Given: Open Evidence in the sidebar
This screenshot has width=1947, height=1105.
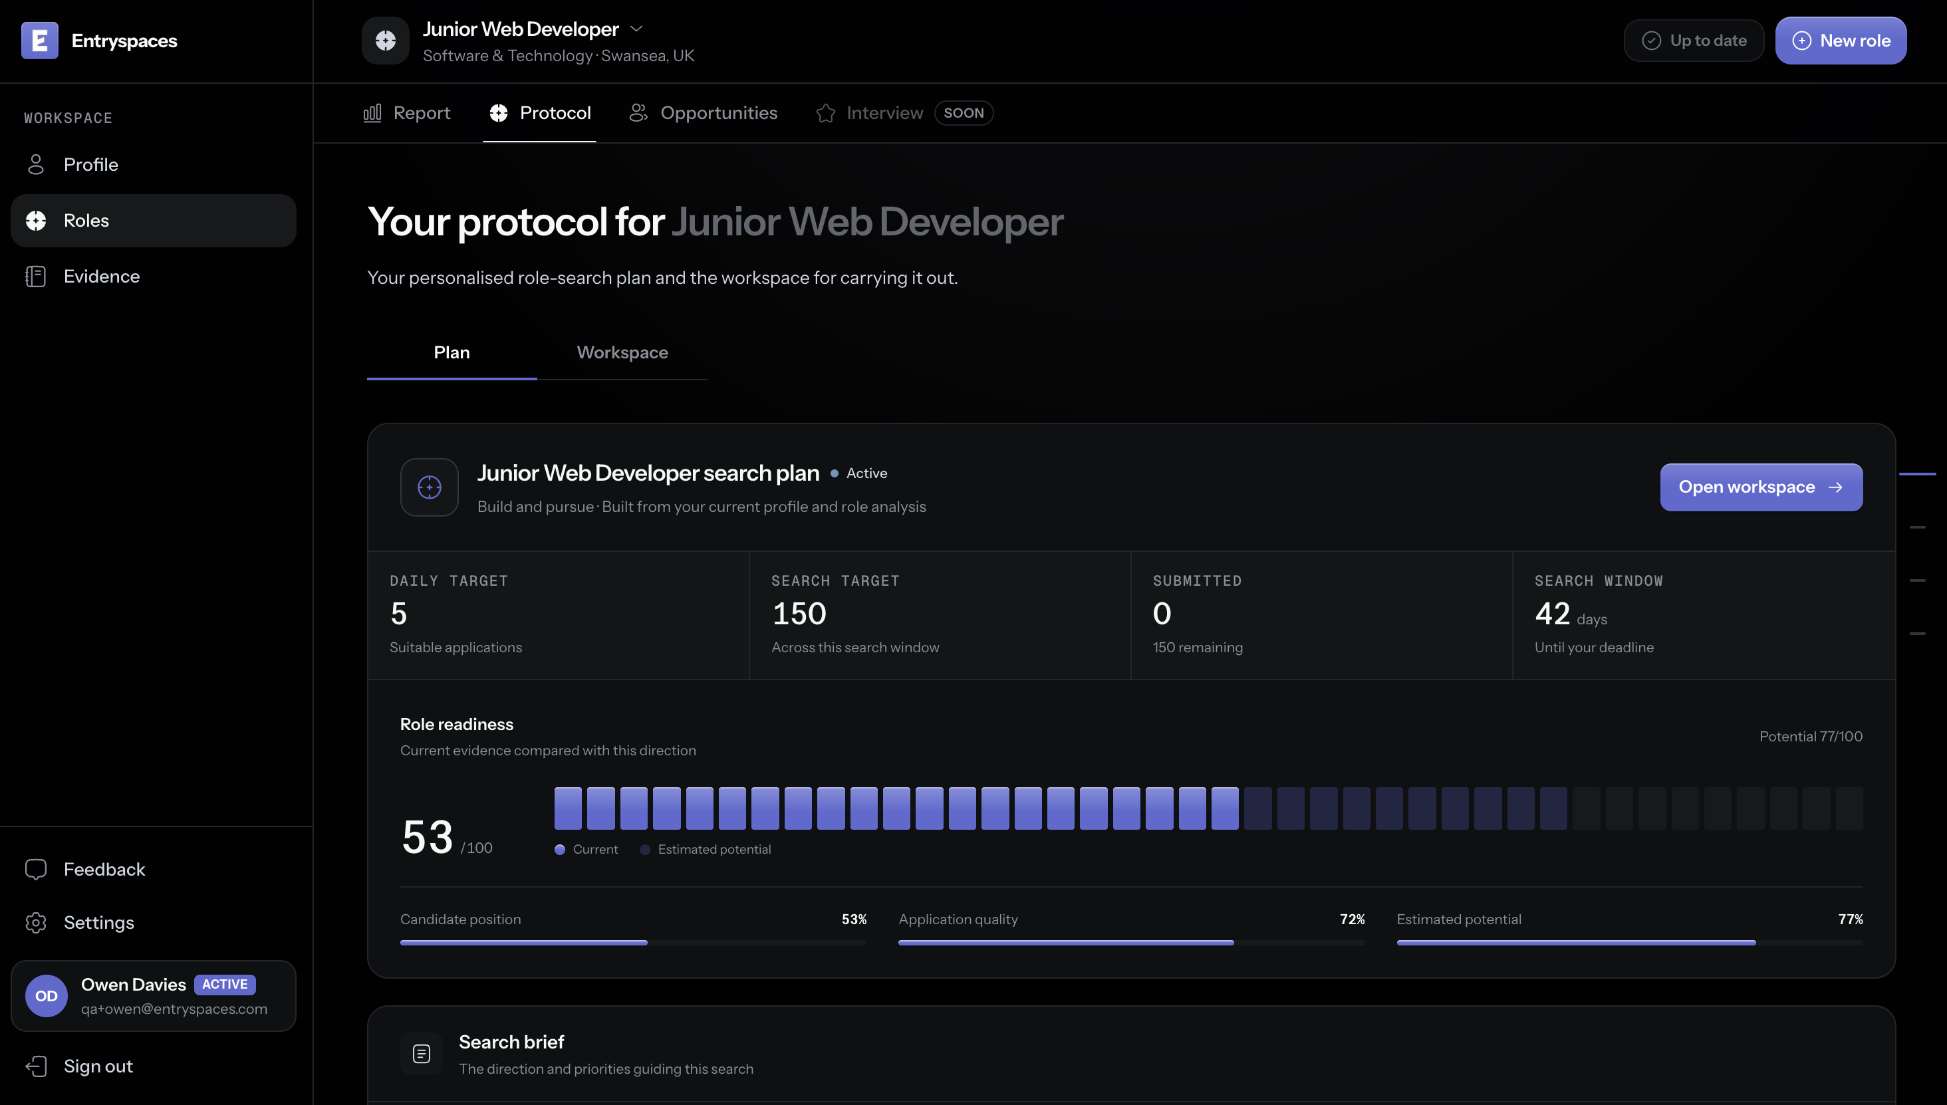Looking at the screenshot, I should coord(154,277).
